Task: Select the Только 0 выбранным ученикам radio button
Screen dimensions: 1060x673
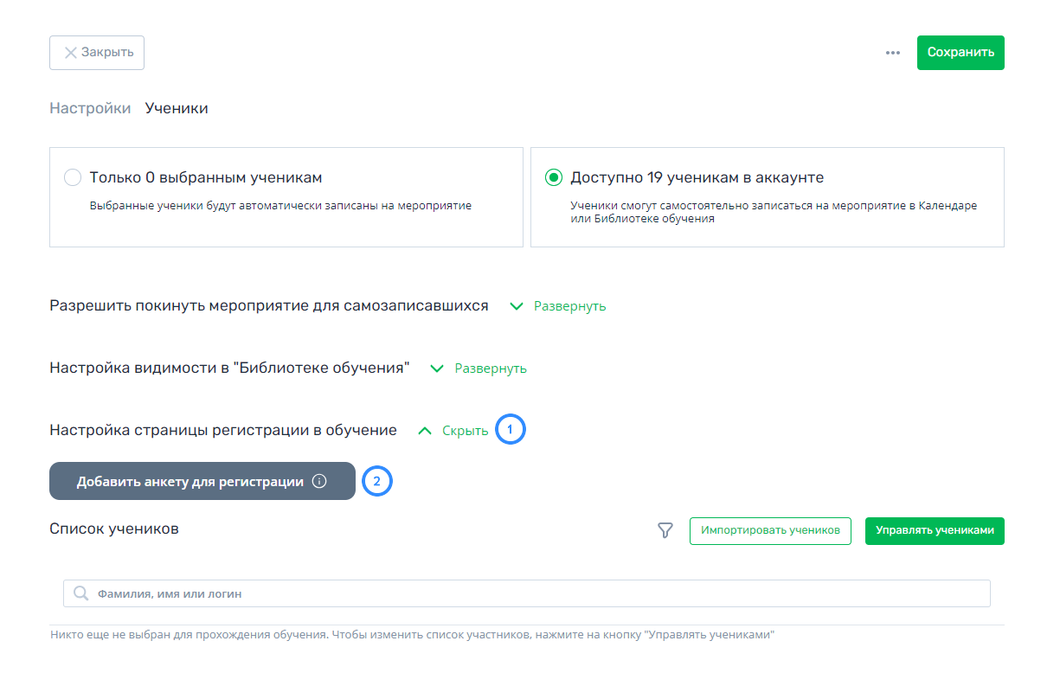Action: click(73, 177)
